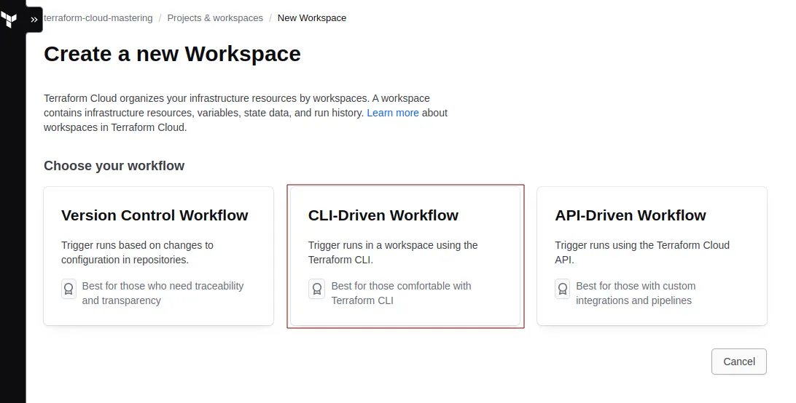
Task: Click badge icon in API-Driven card
Action: [x=563, y=289]
